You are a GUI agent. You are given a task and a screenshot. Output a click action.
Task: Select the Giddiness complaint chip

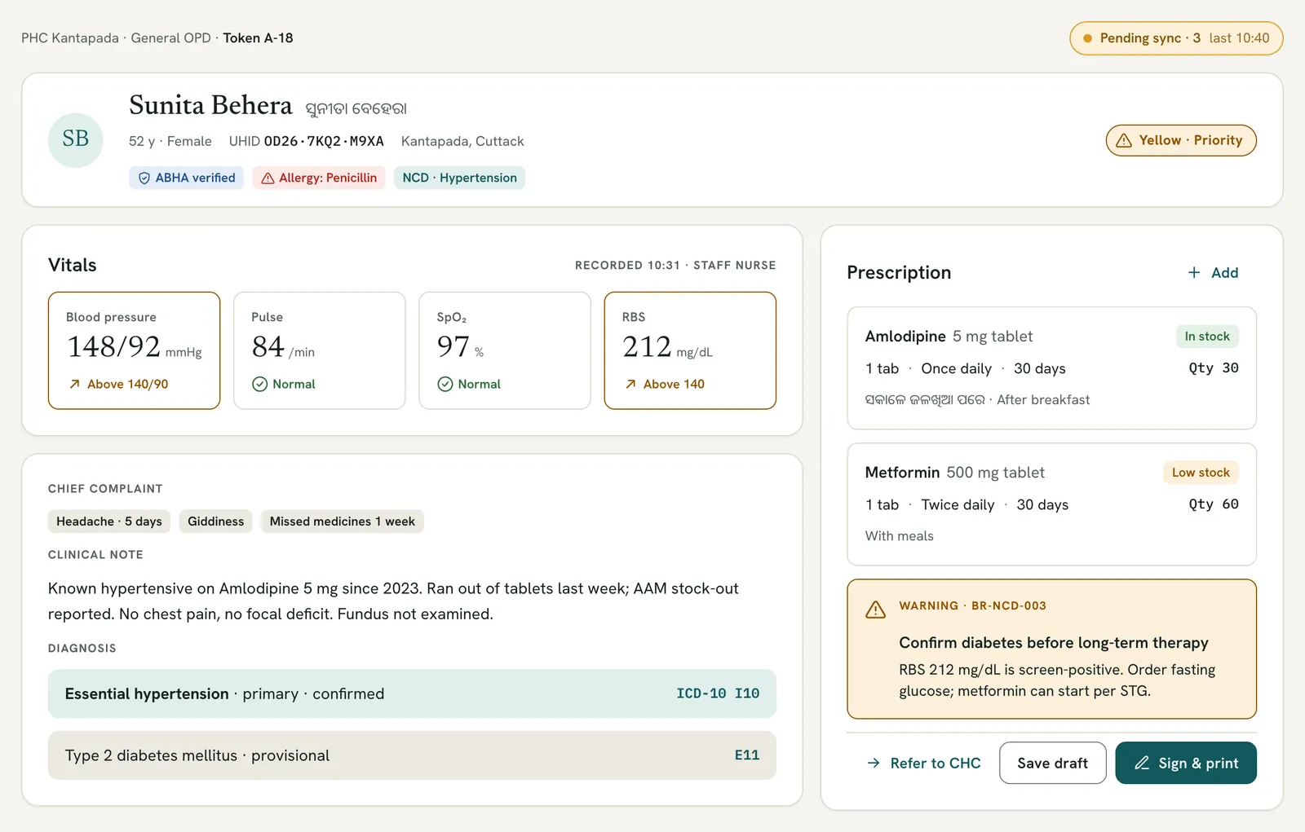click(x=215, y=522)
